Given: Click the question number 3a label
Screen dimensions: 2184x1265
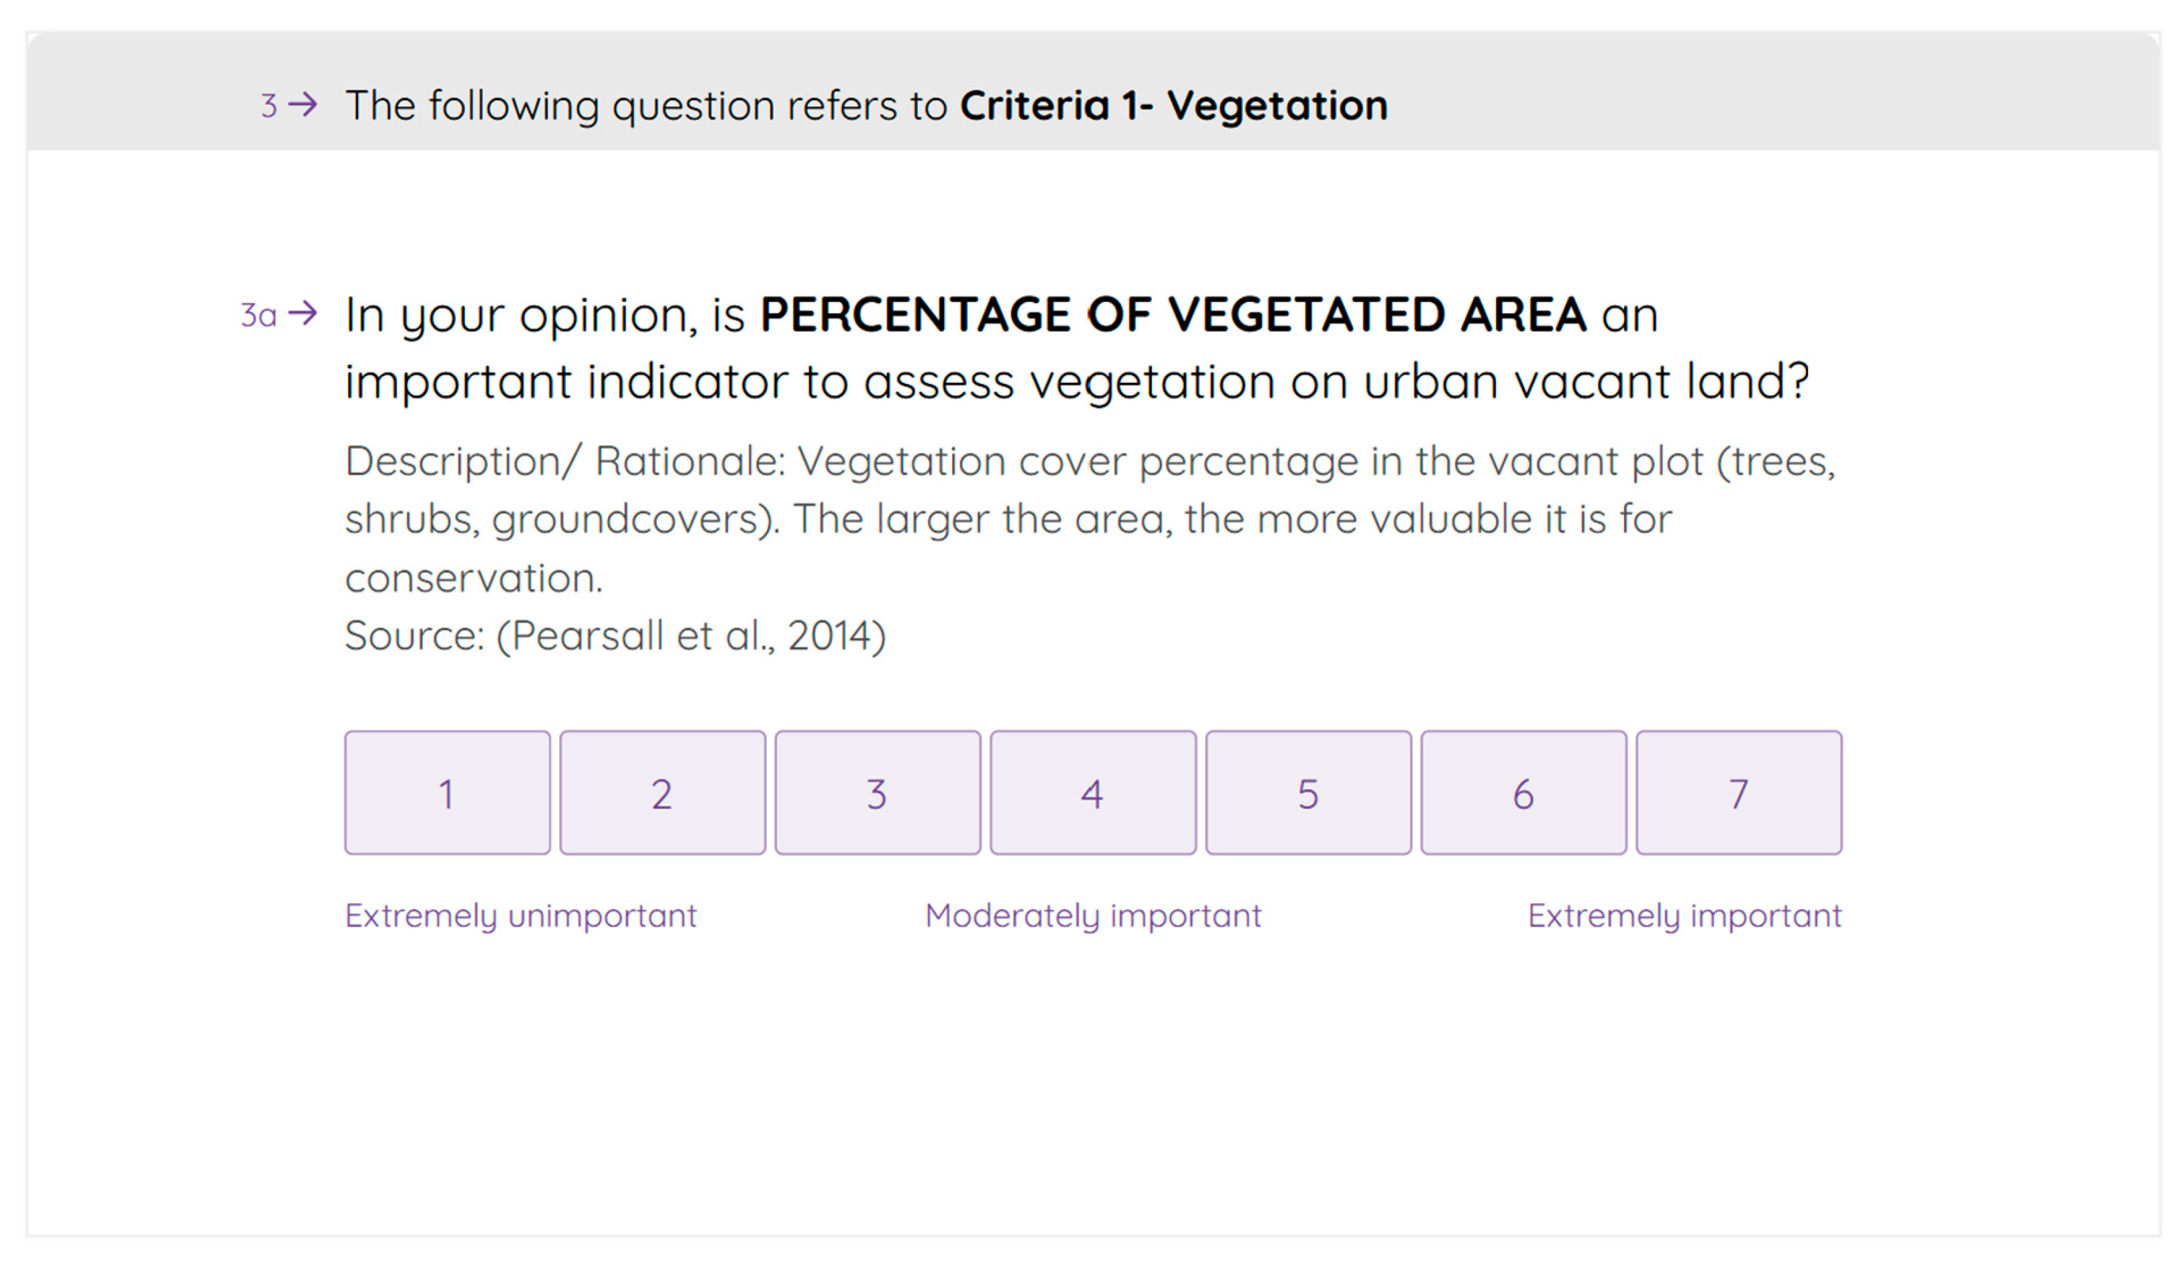Looking at the screenshot, I should [259, 315].
